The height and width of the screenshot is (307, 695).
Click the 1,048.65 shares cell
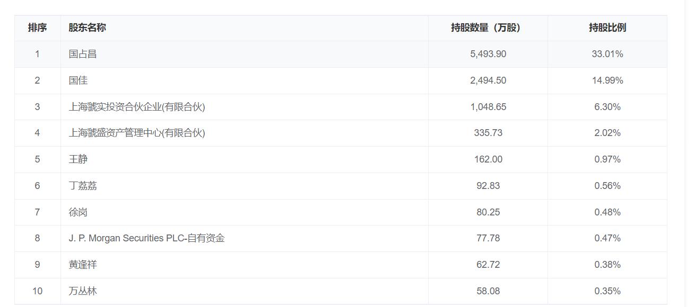(x=488, y=107)
